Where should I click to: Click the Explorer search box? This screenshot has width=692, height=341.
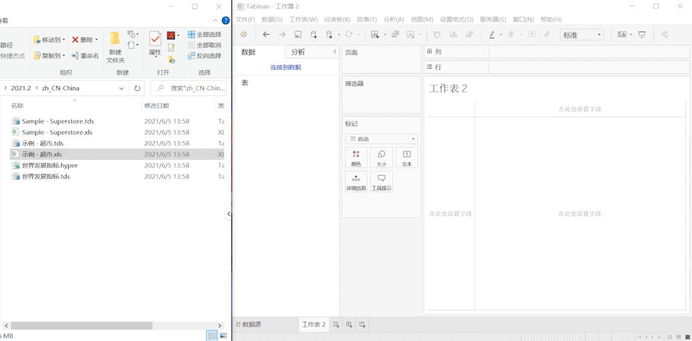pos(189,88)
